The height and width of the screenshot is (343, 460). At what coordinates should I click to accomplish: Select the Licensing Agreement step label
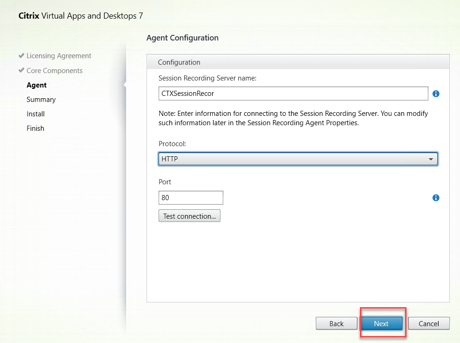[x=59, y=56]
